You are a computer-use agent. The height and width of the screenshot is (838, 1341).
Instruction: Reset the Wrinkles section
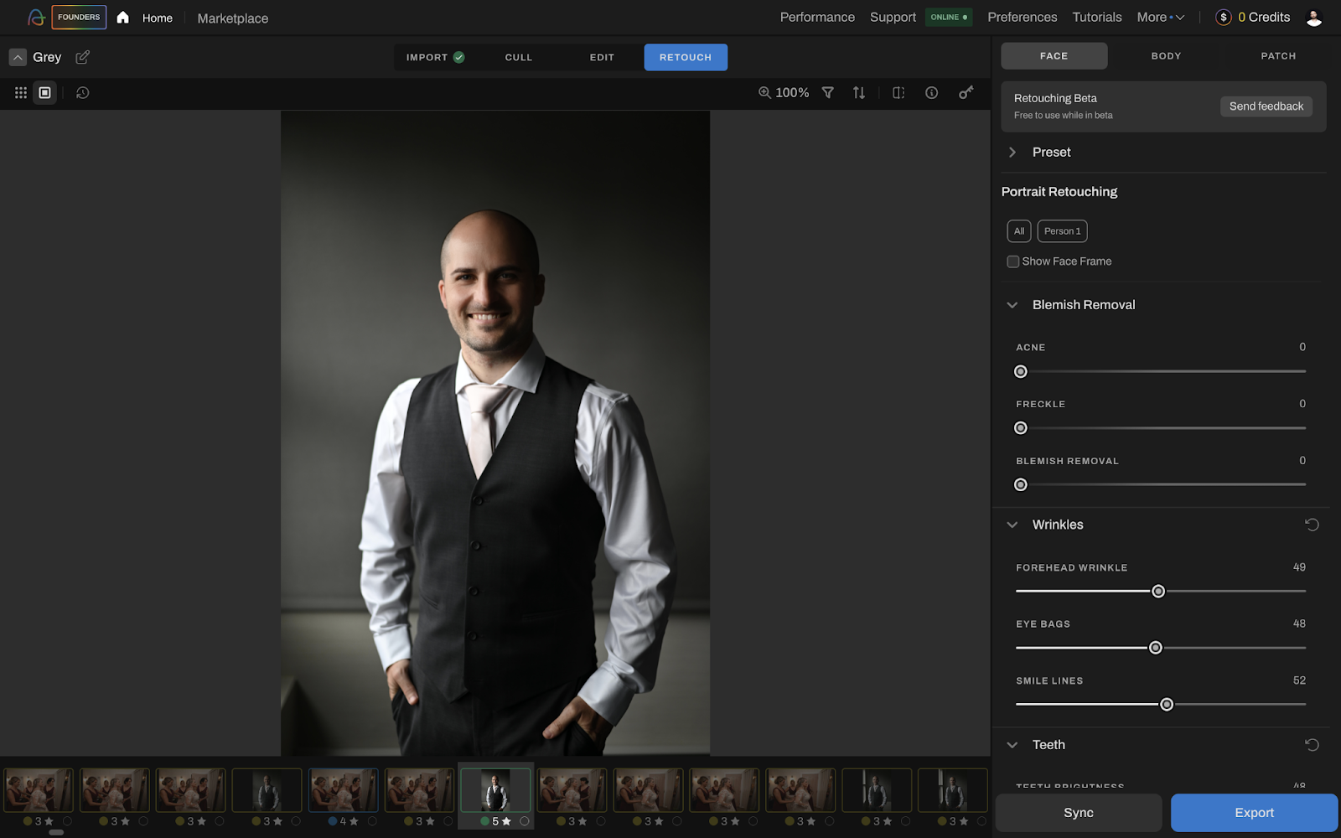pyautogui.click(x=1312, y=525)
